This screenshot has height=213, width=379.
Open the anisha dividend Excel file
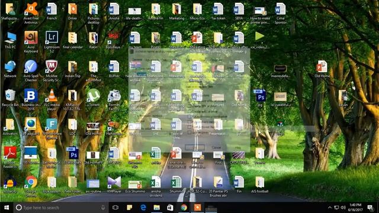tap(156, 186)
